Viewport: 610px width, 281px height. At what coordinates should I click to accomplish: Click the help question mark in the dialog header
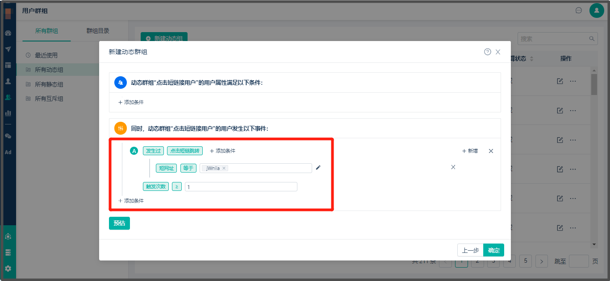point(488,52)
